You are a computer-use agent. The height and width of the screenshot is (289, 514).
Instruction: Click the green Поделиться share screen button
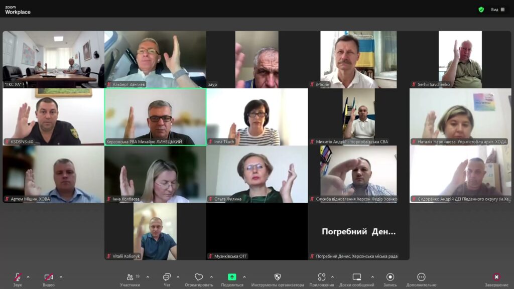pos(232,277)
